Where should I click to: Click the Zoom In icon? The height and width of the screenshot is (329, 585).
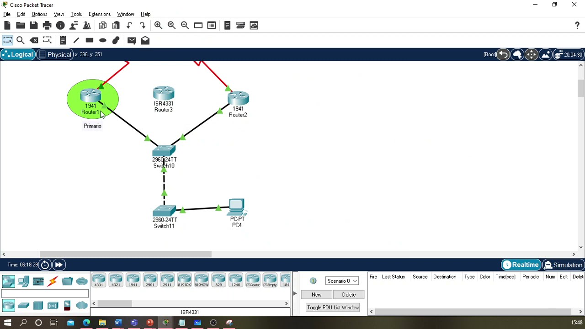tap(158, 26)
